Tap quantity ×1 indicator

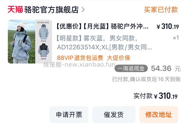tap(176, 38)
